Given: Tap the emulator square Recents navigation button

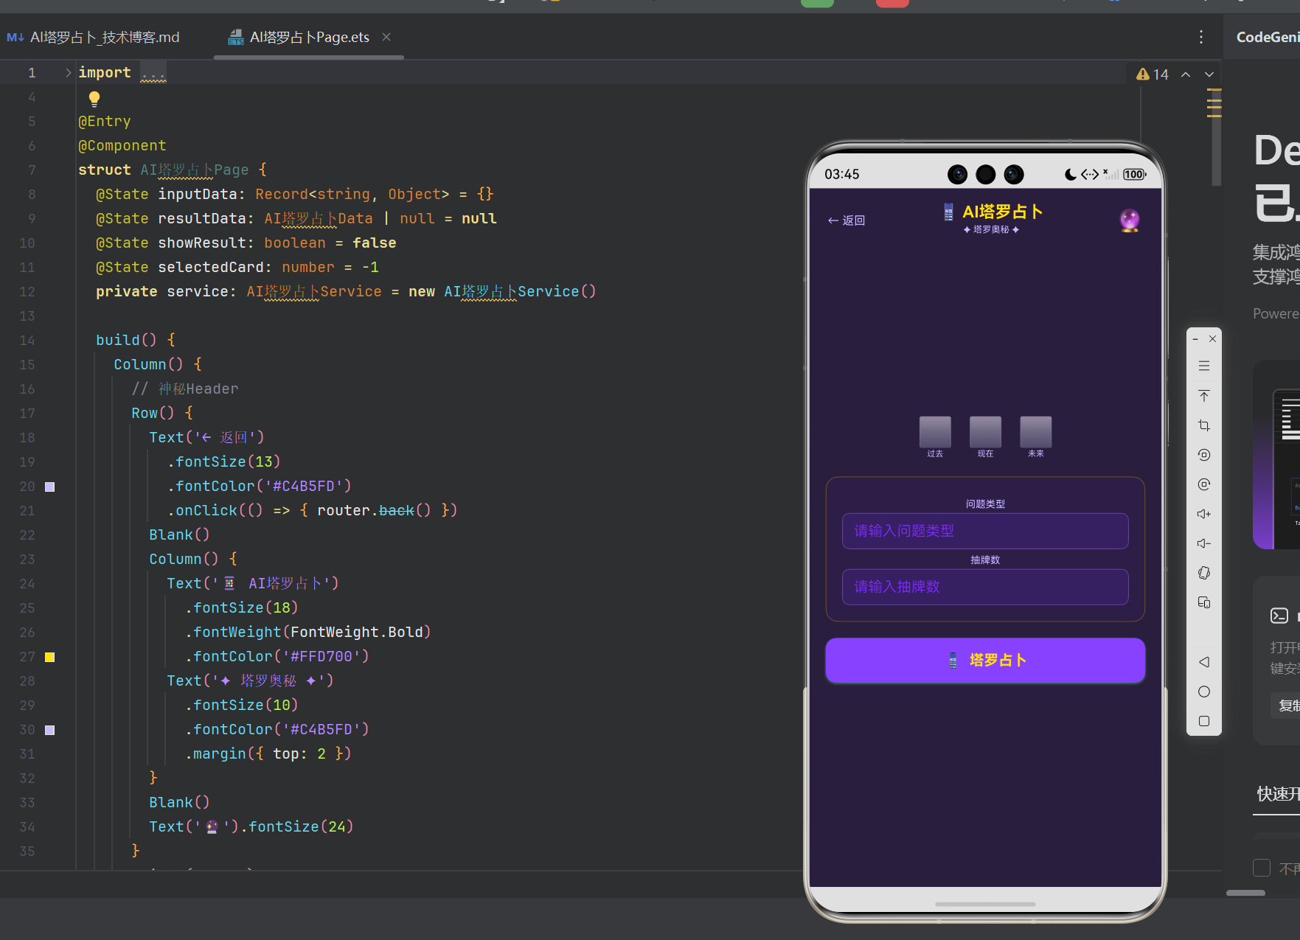Looking at the screenshot, I should (1204, 721).
